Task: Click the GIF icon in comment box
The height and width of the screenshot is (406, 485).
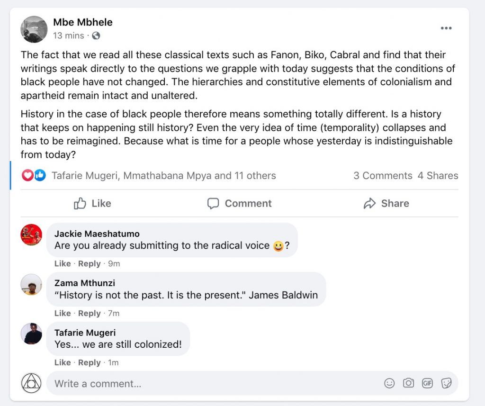Action: tap(427, 383)
